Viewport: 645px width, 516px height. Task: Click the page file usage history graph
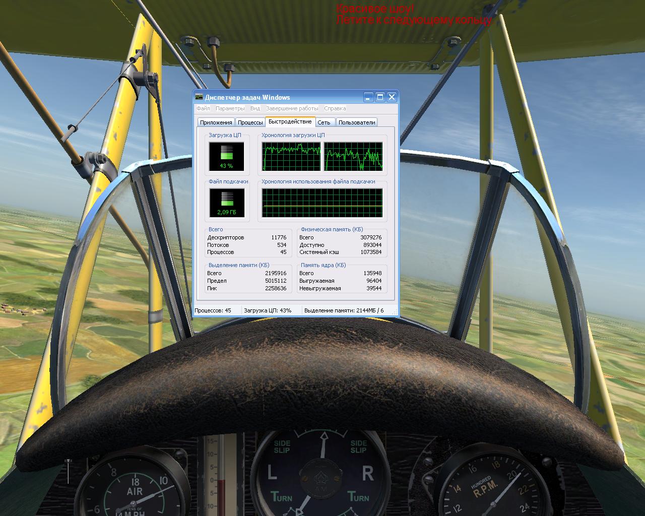pos(322,203)
